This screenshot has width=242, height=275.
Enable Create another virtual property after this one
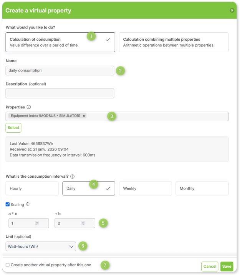[8, 265]
